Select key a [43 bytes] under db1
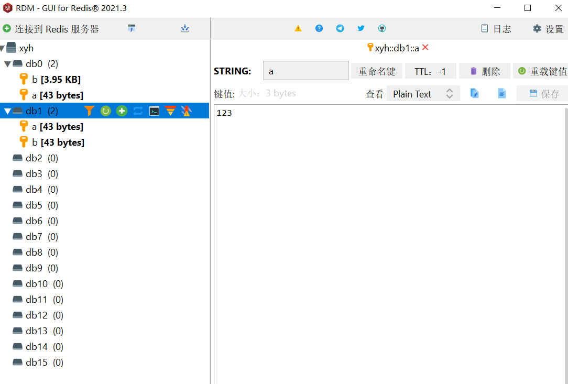This screenshot has width=568, height=384. (58, 127)
